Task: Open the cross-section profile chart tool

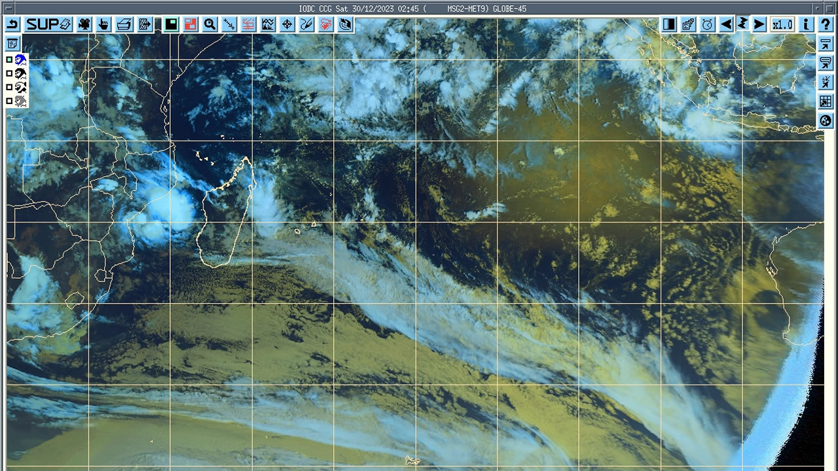Action: [268, 25]
